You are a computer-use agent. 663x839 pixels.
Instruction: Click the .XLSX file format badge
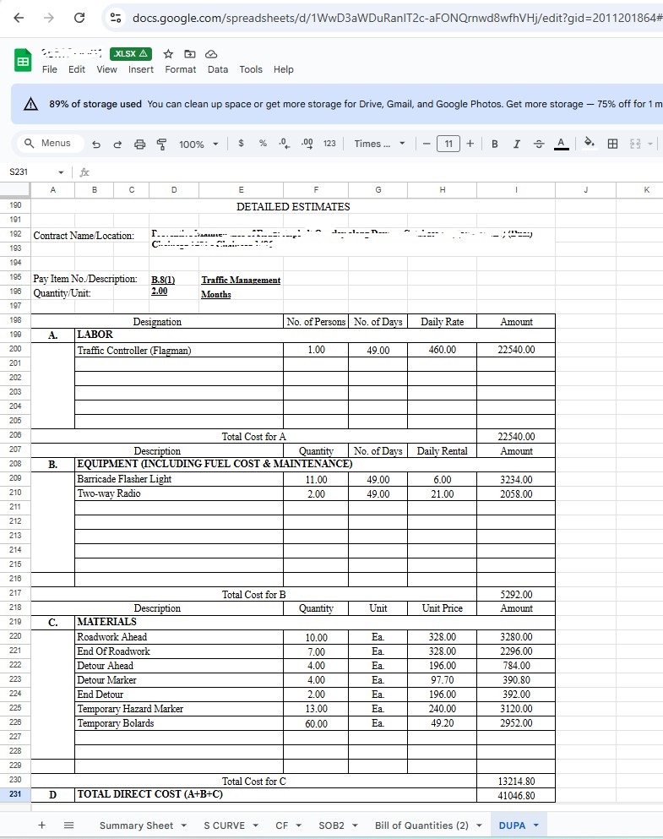point(130,53)
